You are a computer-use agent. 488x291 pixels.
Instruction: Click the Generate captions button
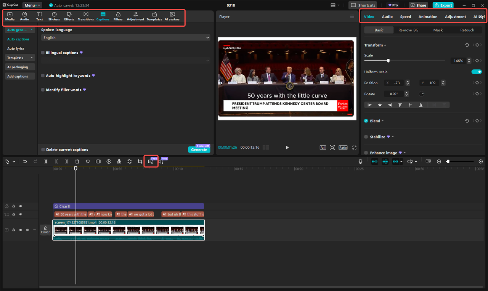(199, 150)
